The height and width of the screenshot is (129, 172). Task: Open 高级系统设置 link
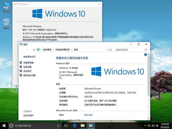coord(29,75)
